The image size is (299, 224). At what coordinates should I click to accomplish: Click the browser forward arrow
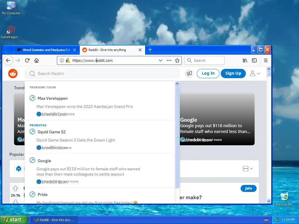pyautogui.click(x=18, y=60)
